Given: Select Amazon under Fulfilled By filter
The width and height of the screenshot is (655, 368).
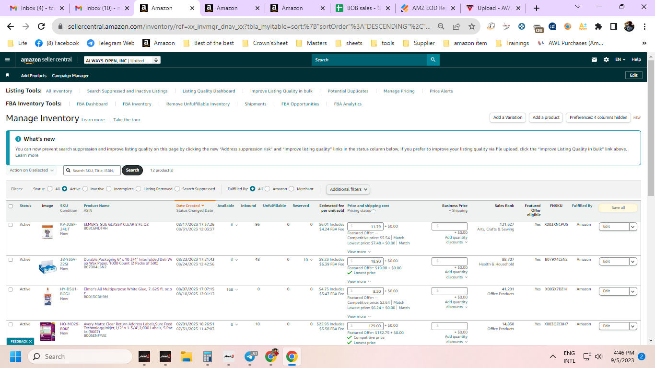Looking at the screenshot, I should pyautogui.click(x=268, y=189).
